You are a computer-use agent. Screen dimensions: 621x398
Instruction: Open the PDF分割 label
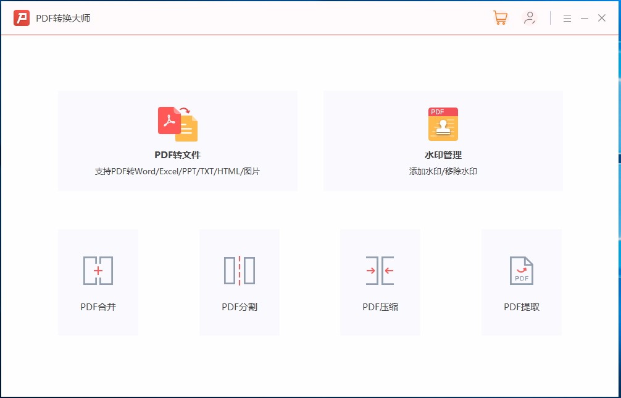240,307
